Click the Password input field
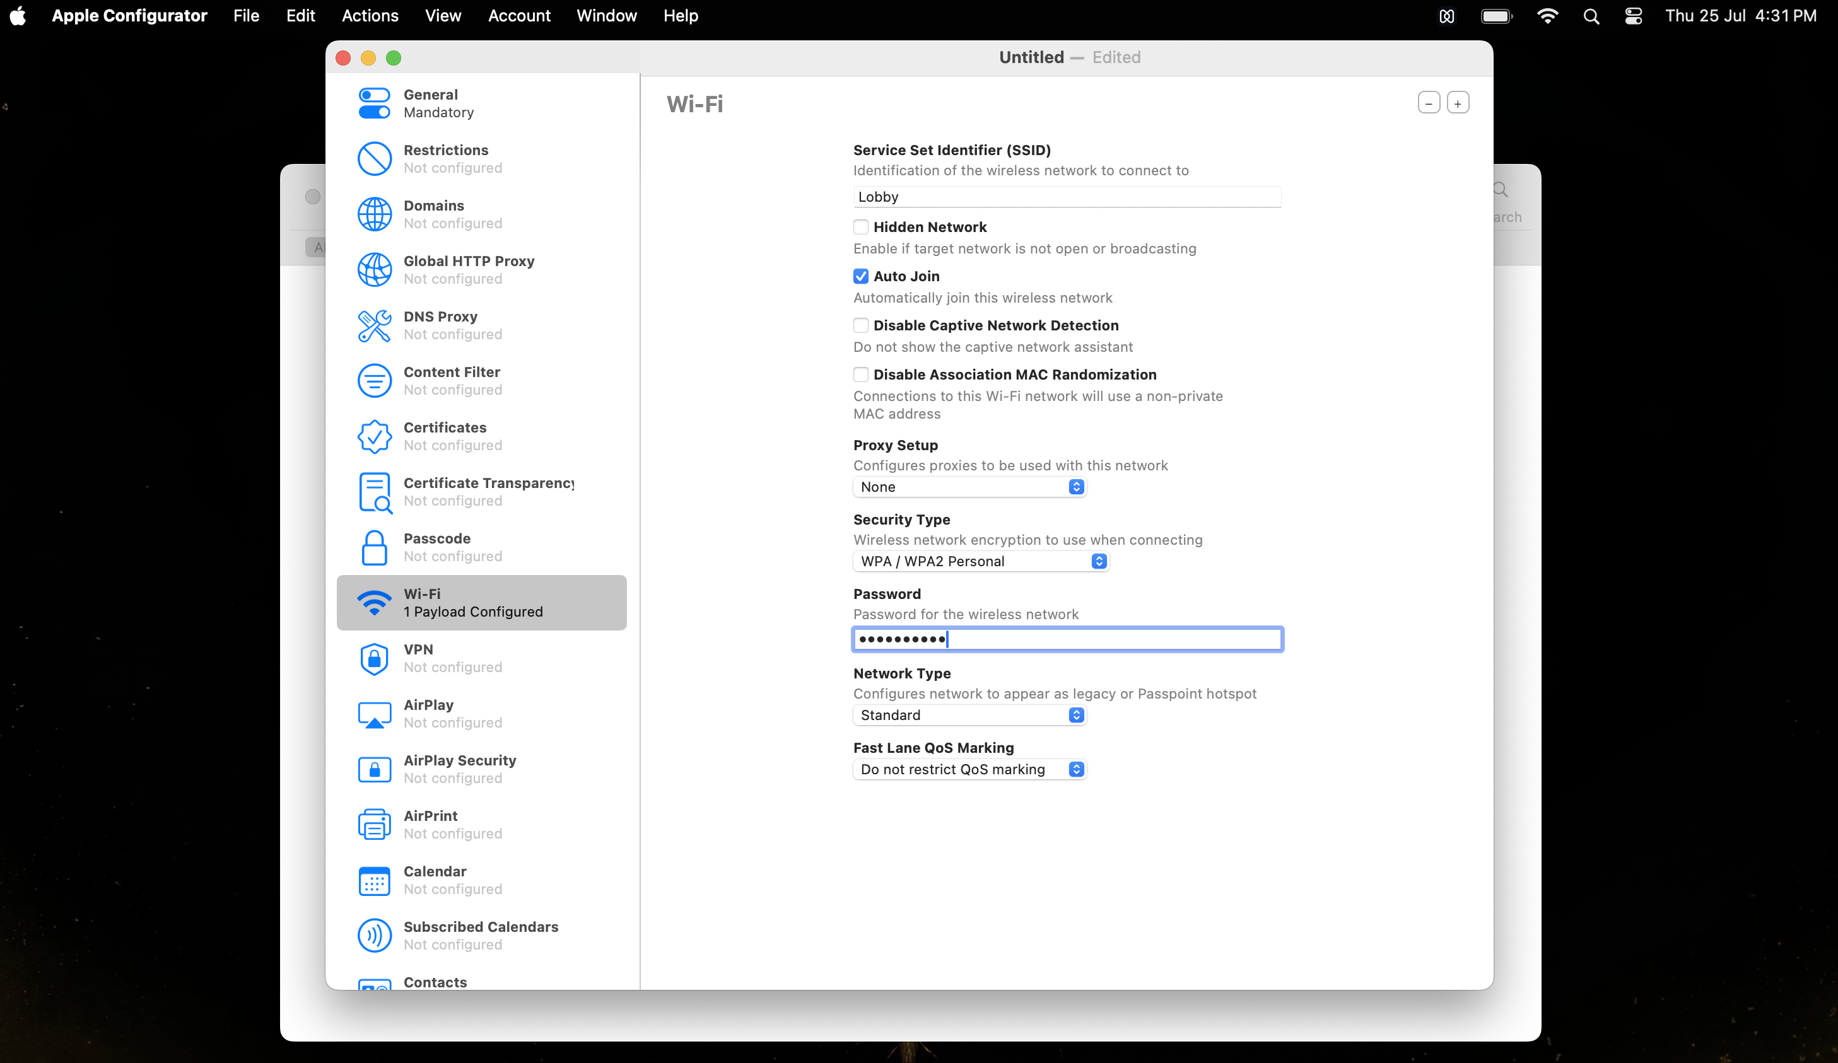 click(1067, 639)
